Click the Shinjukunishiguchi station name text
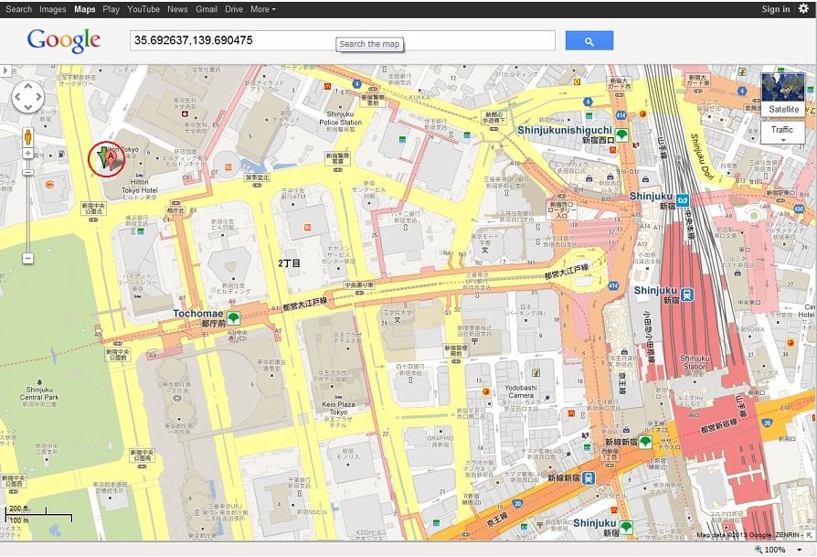The height and width of the screenshot is (557, 817). [x=565, y=130]
